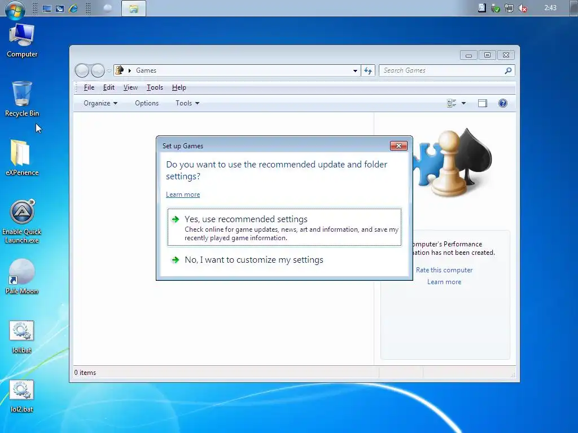The width and height of the screenshot is (578, 433).
Task: Click the Refresh button by address bar
Action: click(x=368, y=70)
